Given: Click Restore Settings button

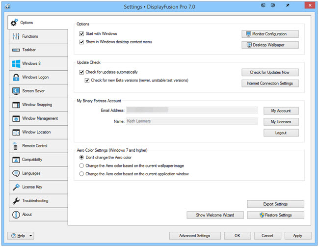Looking at the screenshot, I should tap(276, 215).
